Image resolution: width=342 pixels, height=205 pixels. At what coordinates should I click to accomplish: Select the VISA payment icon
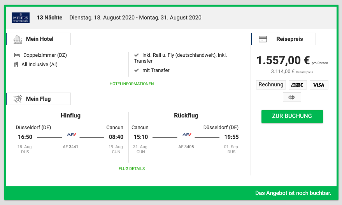coord(319,85)
